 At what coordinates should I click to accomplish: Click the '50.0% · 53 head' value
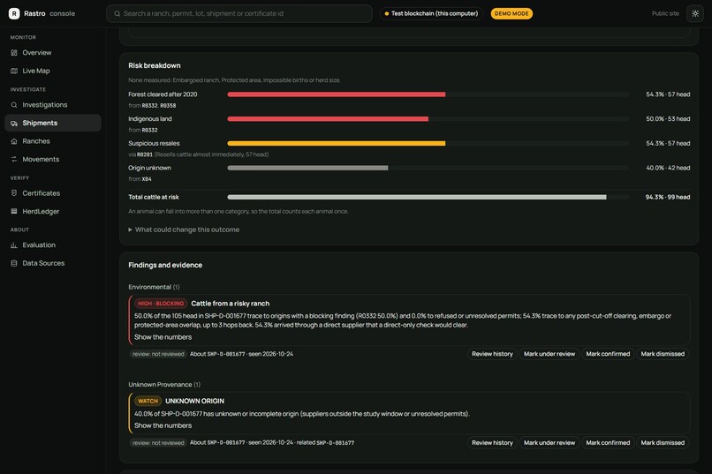(x=668, y=119)
